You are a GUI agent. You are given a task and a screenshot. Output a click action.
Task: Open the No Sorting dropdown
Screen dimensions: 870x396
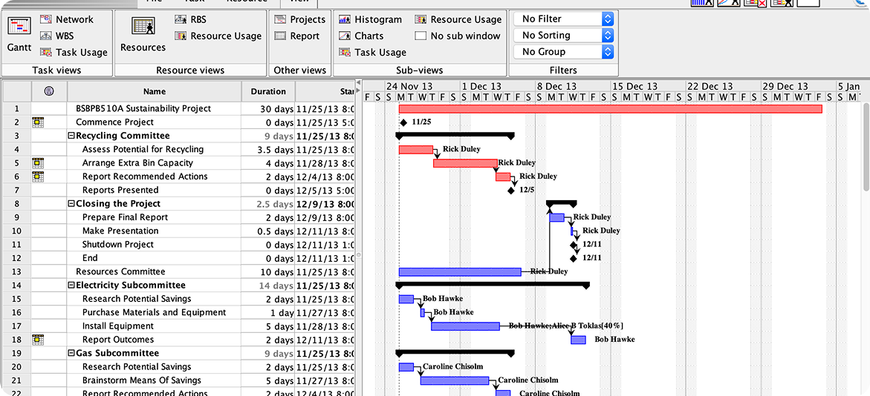pos(564,35)
